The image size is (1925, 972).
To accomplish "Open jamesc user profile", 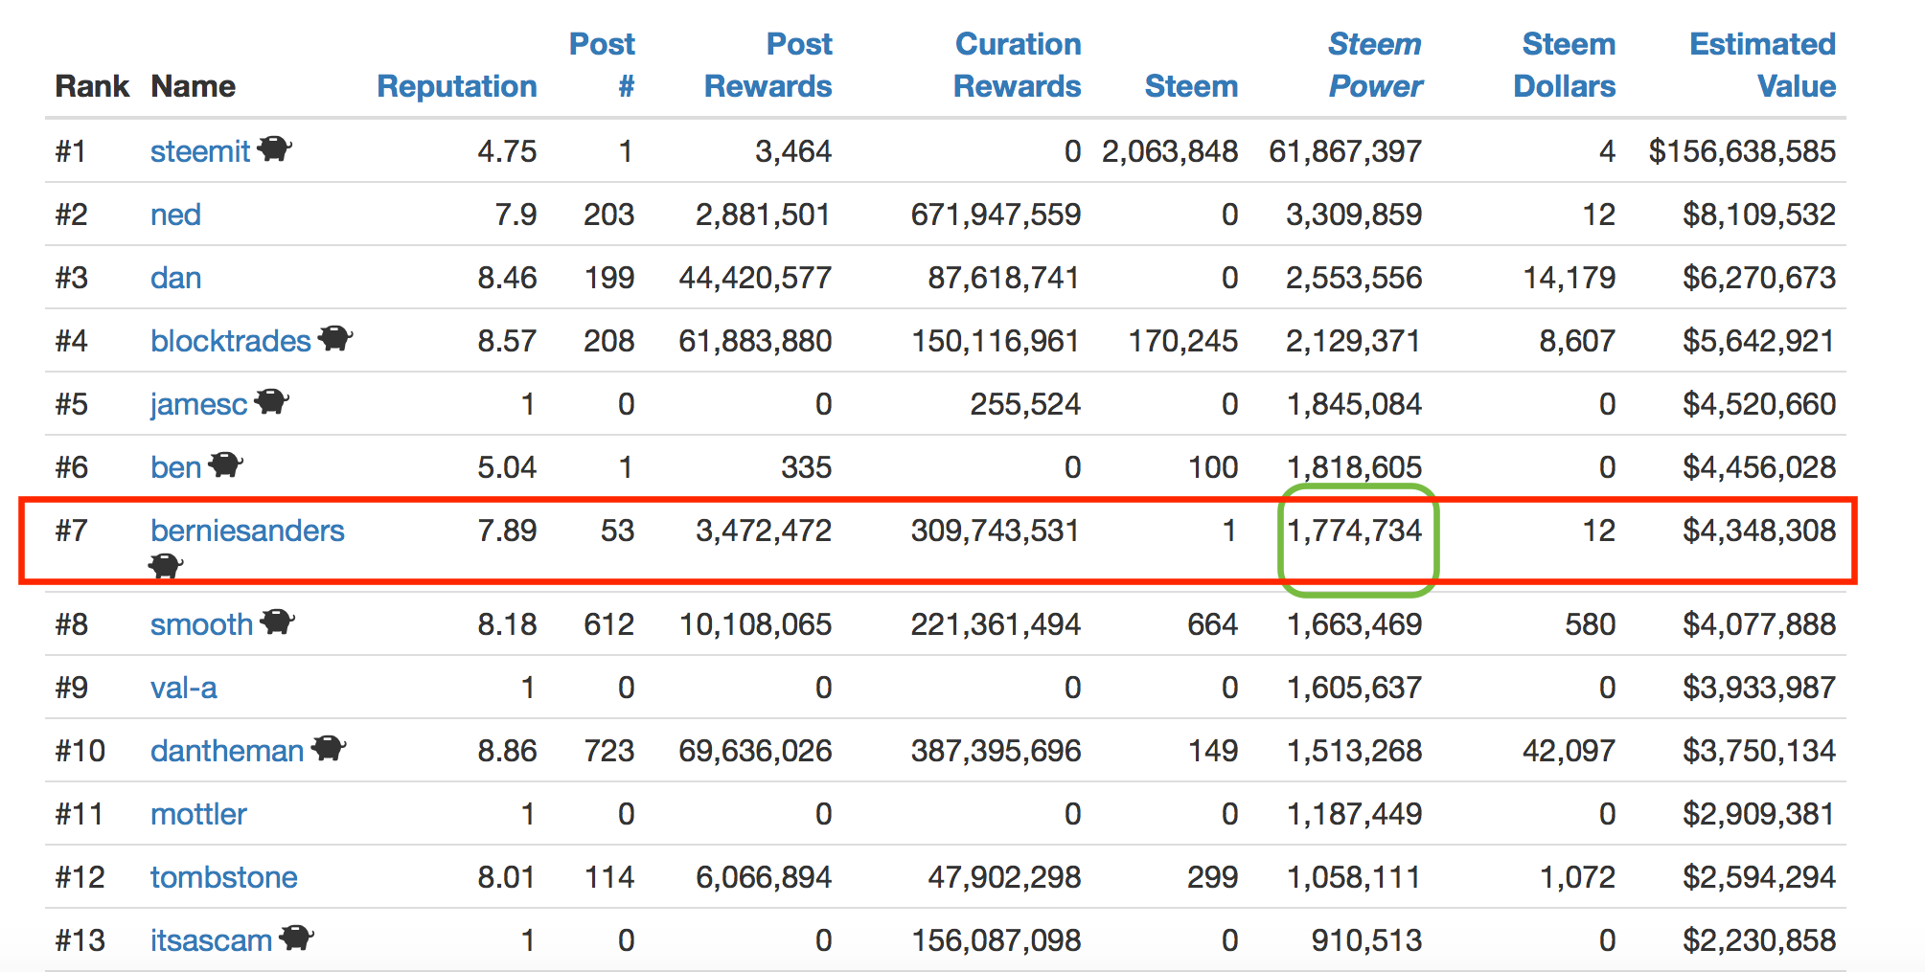I will (x=199, y=404).
